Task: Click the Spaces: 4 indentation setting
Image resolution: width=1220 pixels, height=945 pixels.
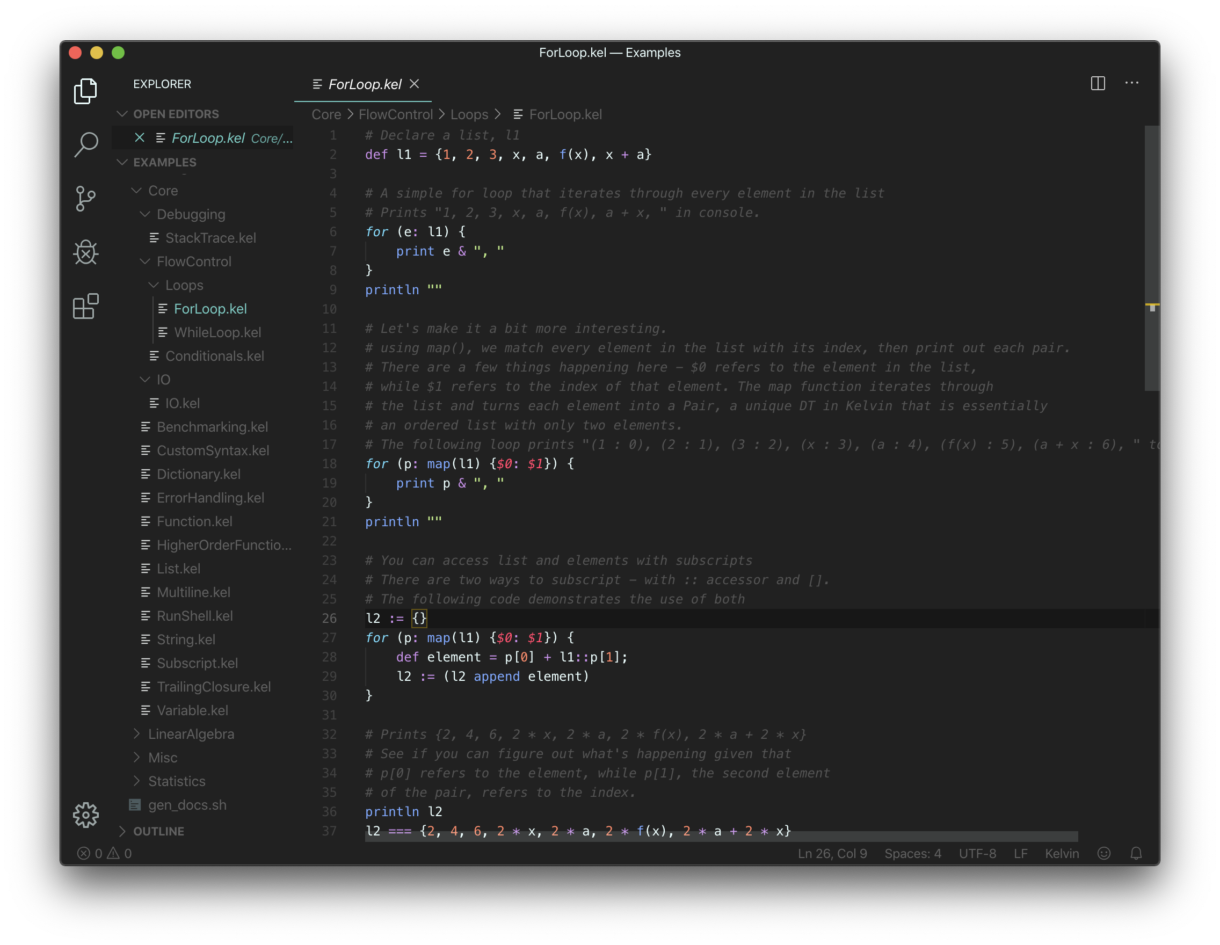Action: tap(912, 853)
